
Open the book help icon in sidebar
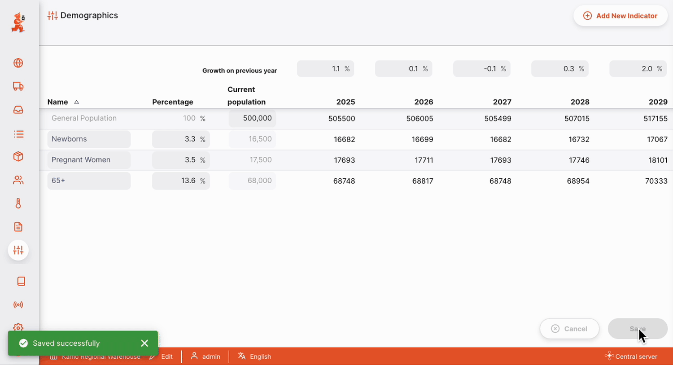21,281
